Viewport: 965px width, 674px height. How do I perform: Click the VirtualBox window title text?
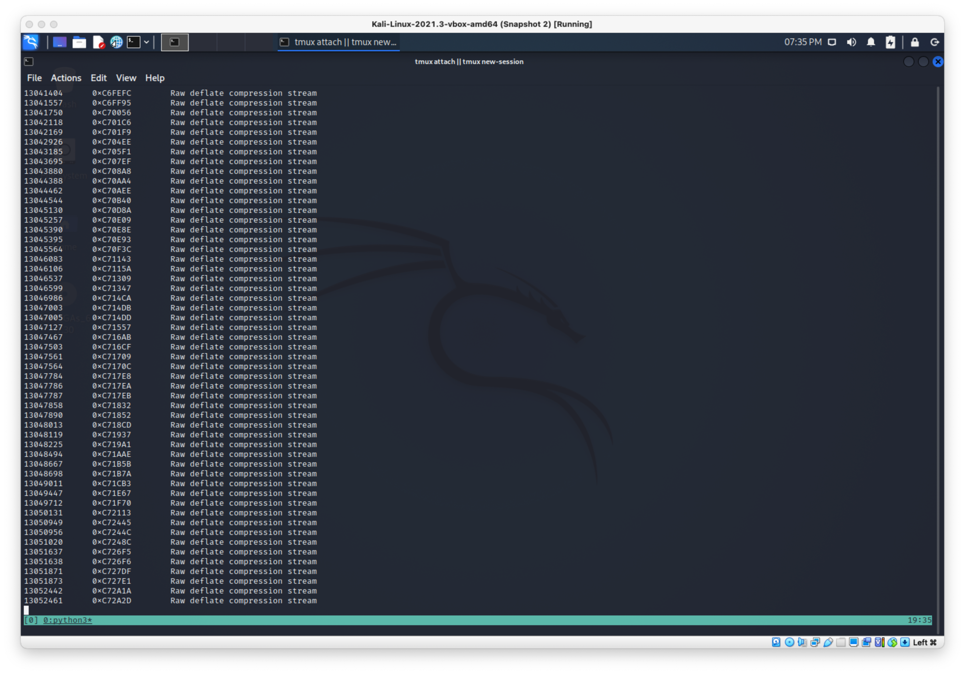click(482, 24)
